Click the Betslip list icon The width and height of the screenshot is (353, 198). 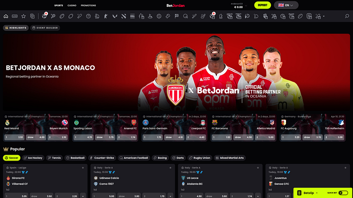point(299,193)
